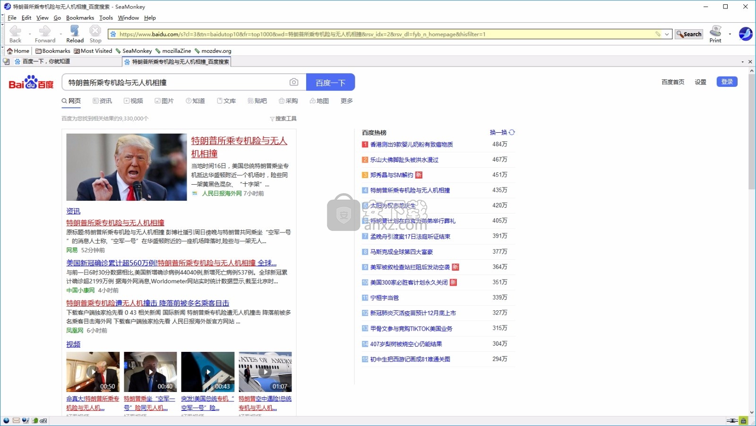The width and height of the screenshot is (756, 426).
Task: Open Mail & Newsgroups from the status bar
Action: pos(16,420)
